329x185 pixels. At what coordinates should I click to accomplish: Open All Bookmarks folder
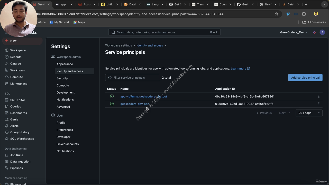(x=314, y=22)
